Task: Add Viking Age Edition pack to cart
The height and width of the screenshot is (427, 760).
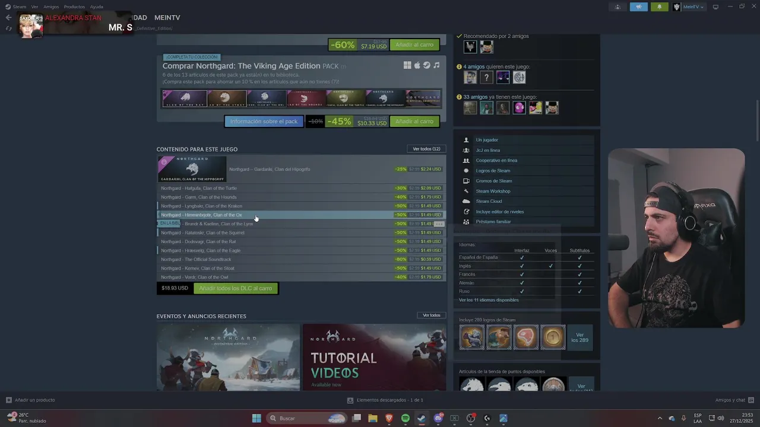Action: coord(414,122)
